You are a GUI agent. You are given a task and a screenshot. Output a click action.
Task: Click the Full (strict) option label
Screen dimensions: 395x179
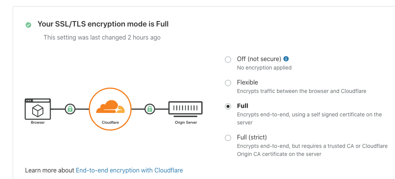click(252, 138)
